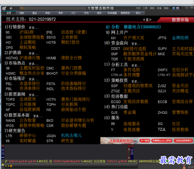Switch to the 电视直播 tab

[x=112, y=13]
